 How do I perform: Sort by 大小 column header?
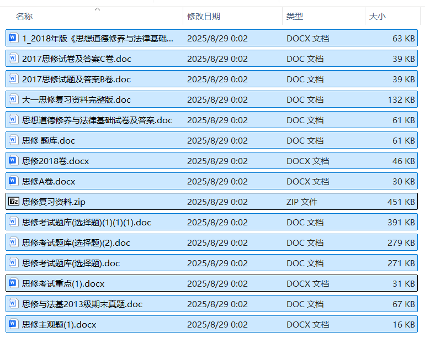coord(378,17)
